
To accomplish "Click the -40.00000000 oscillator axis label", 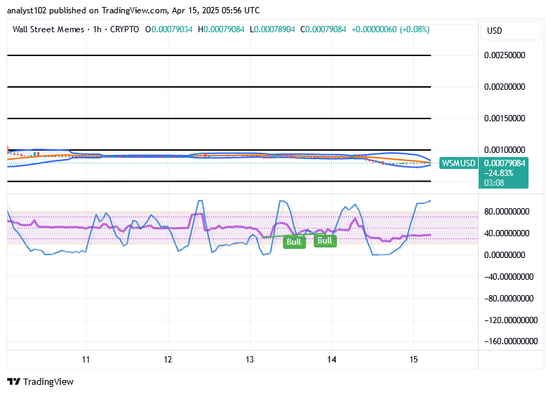I will [x=509, y=277].
